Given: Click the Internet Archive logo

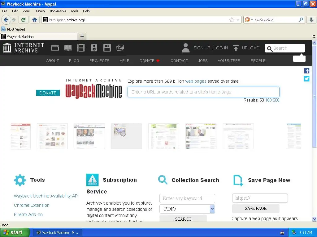Looking at the screenshot, I should 24,48.
